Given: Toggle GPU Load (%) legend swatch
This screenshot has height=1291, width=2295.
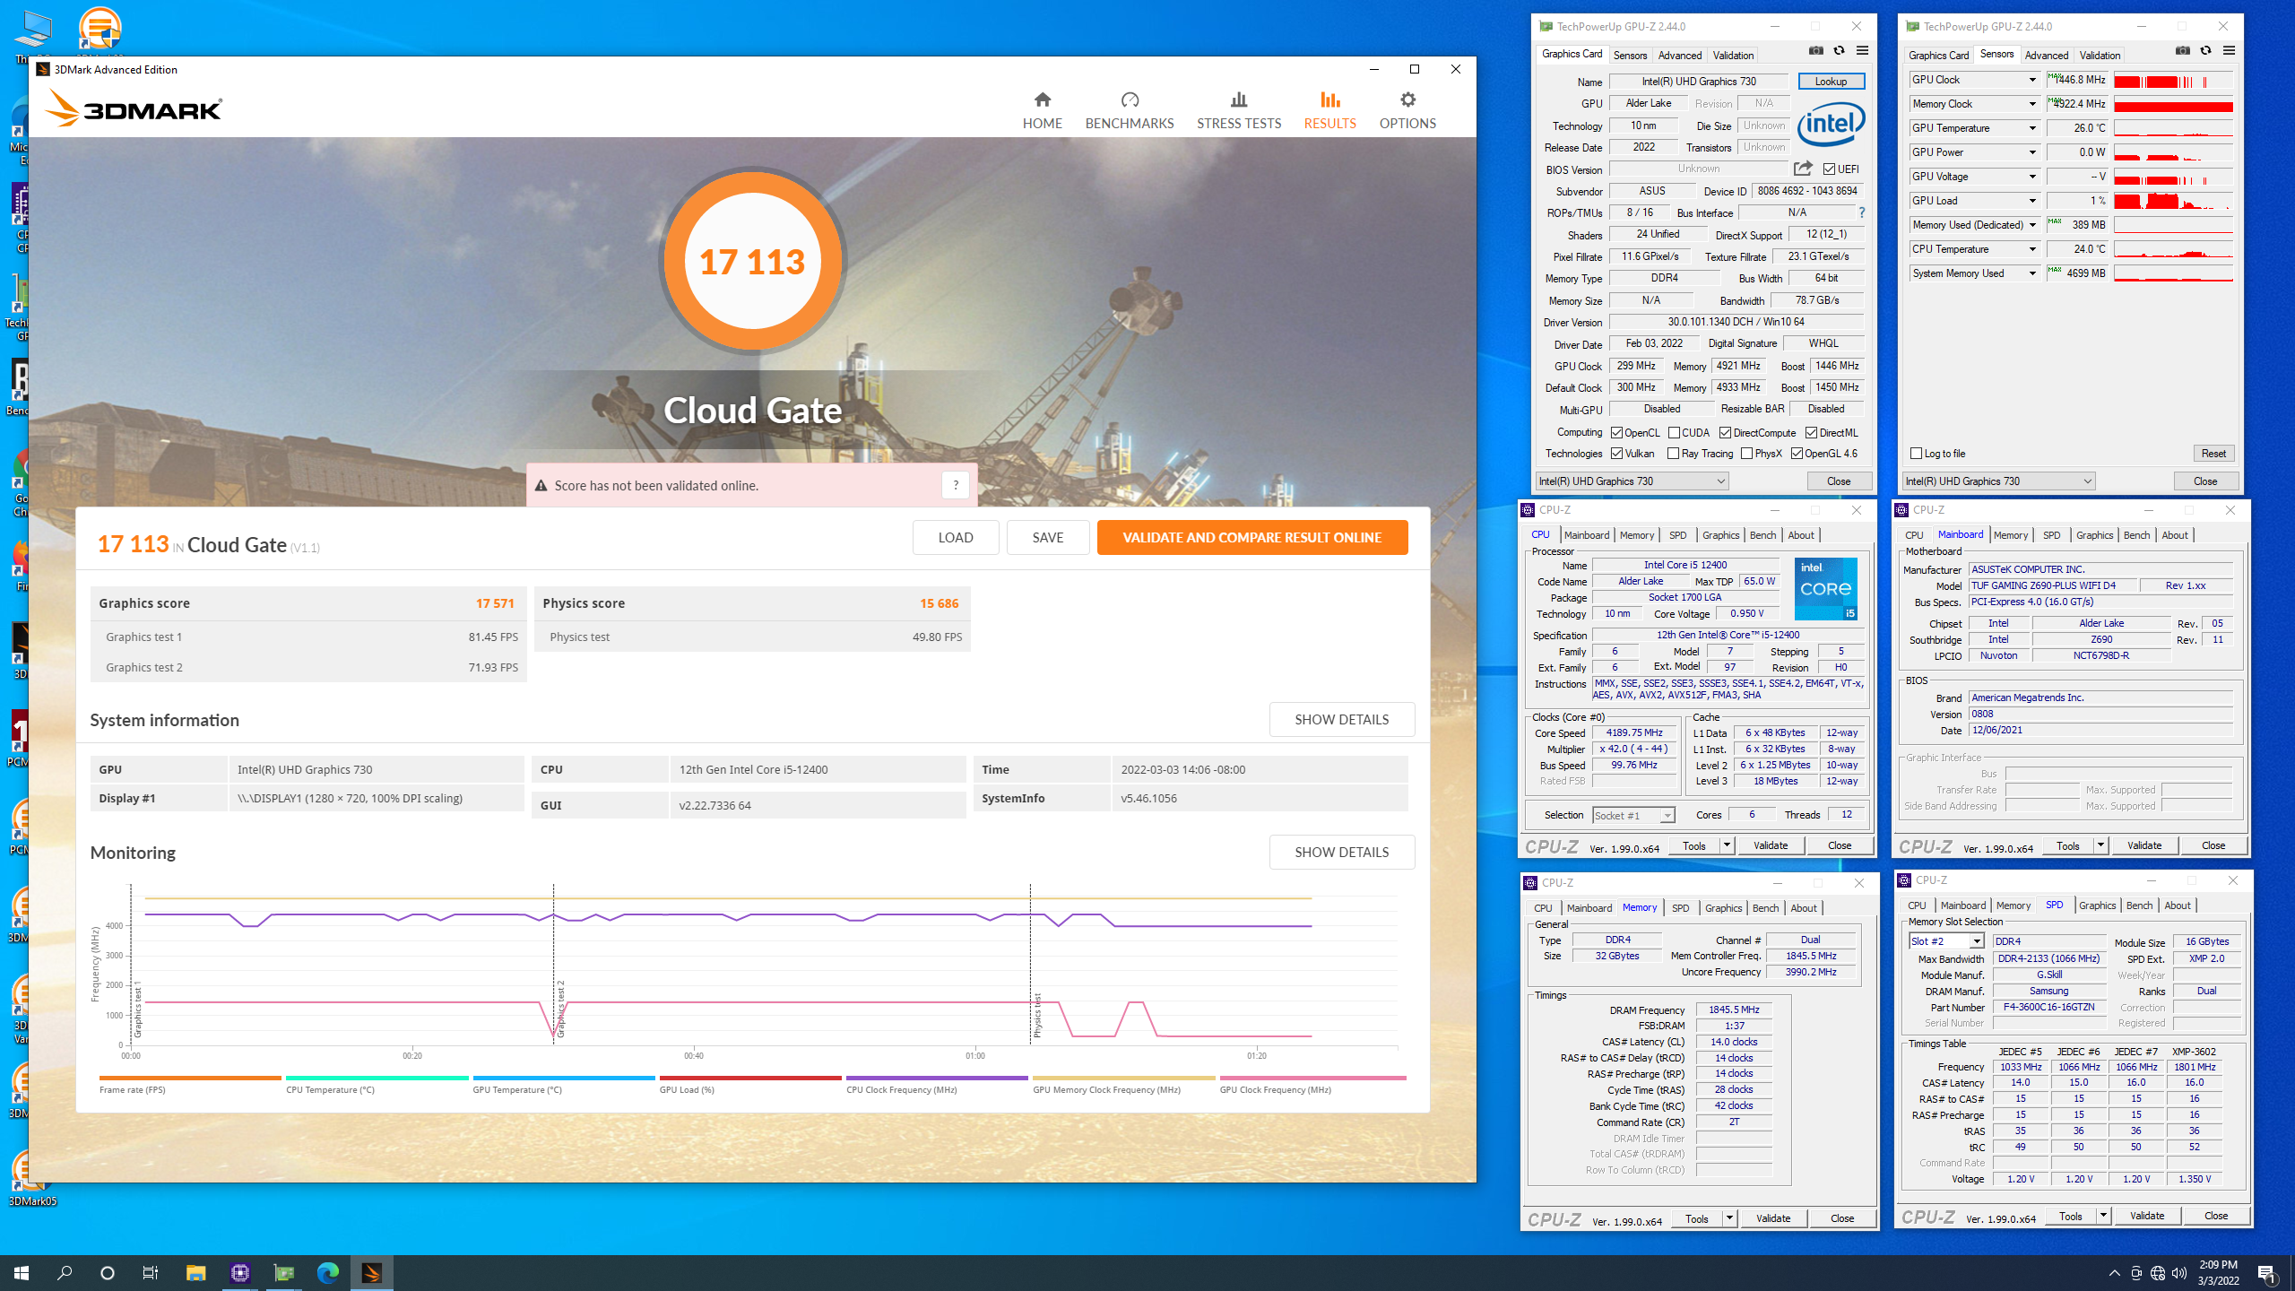Looking at the screenshot, I should pyautogui.click(x=750, y=1078).
